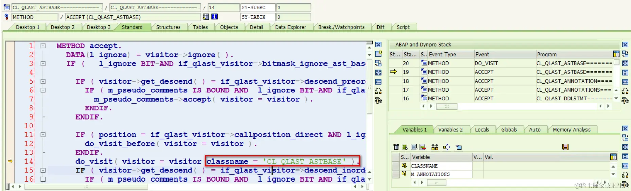Open the Objects tab

pyautogui.click(x=229, y=27)
